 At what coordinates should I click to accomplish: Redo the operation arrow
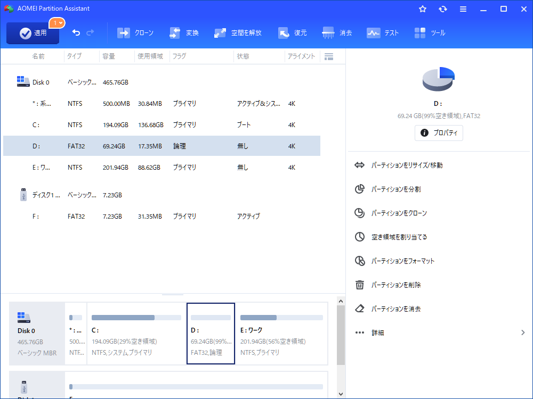click(x=90, y=32)
